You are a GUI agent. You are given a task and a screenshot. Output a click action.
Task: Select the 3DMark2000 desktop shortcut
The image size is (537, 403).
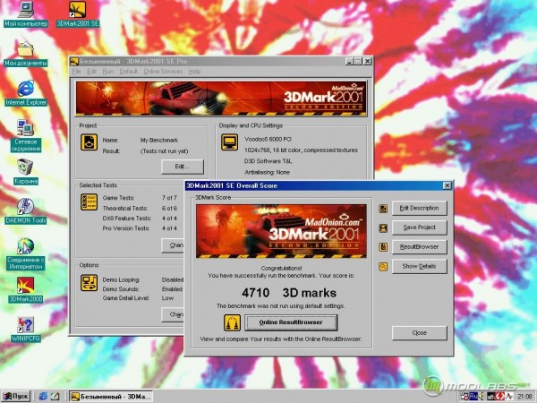click(26, 290)
